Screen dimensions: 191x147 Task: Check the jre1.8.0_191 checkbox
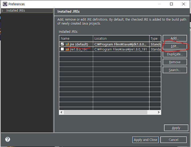click(62, 49)
